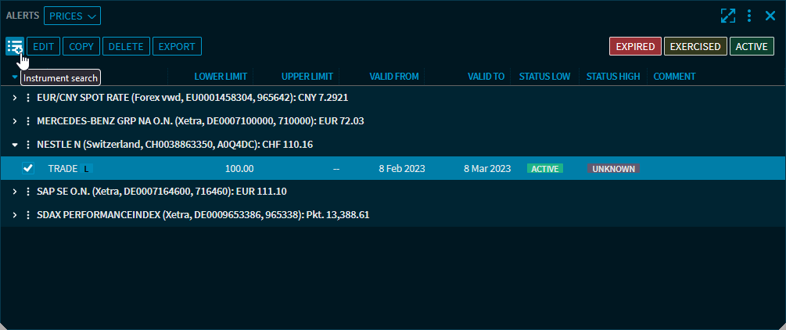Uncheck the TRADE alert checkbox
Viewport: 786px width, 330px height.
pos(28,168)
